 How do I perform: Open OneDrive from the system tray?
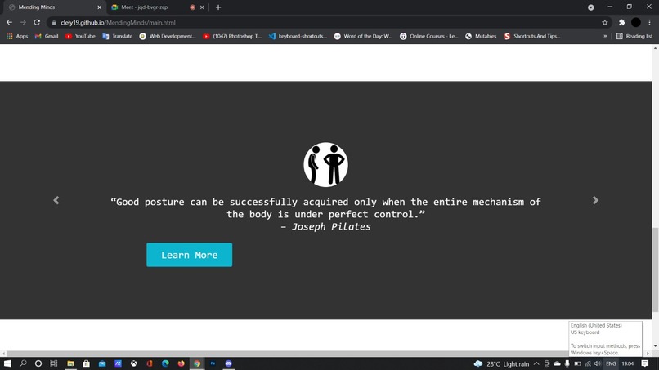[x=557, y=363]
